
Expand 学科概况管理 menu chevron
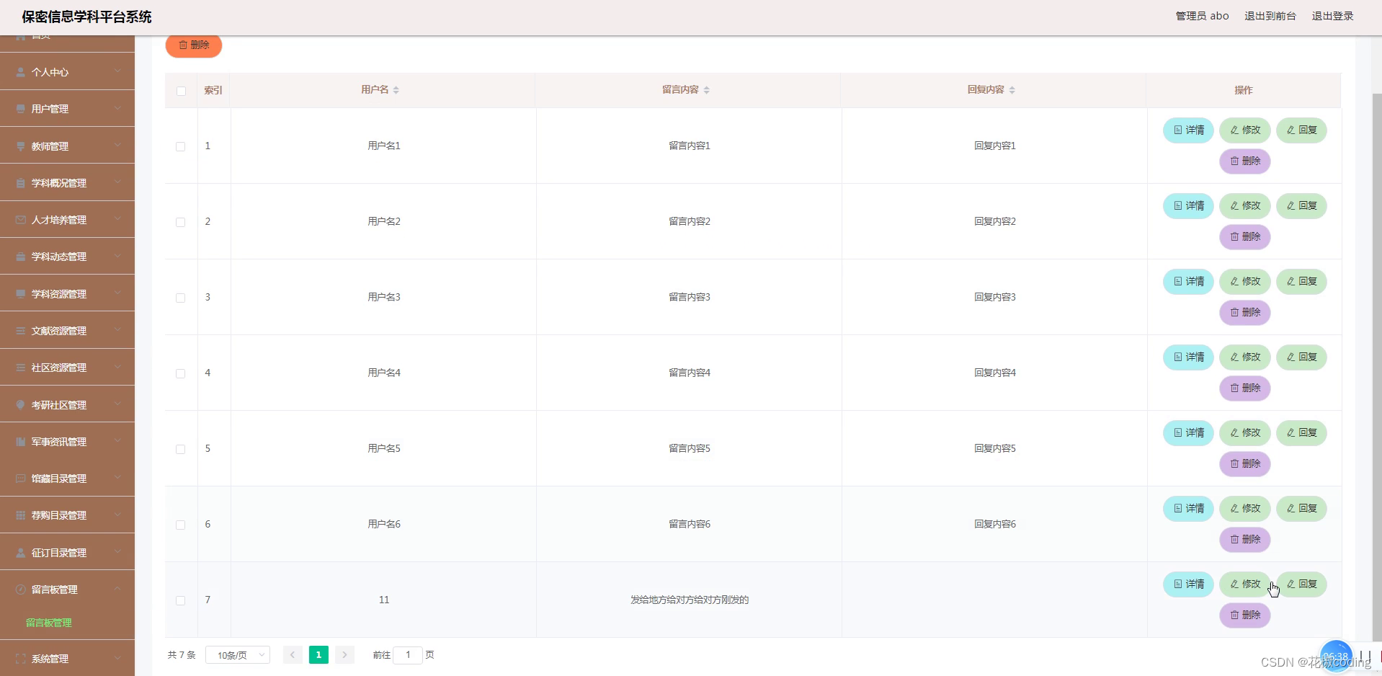coord(117,182)
